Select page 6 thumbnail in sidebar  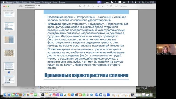(9, 26)
